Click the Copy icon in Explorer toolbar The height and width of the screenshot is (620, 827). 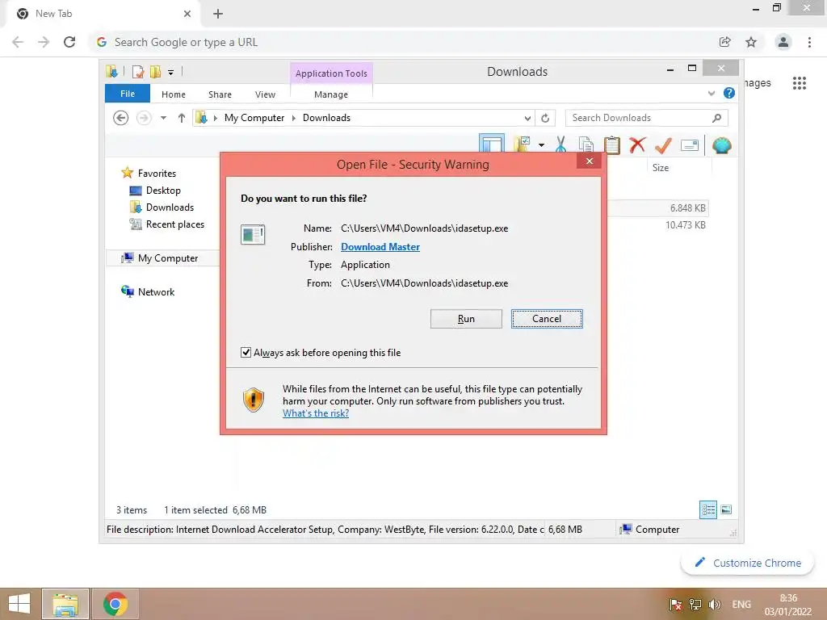point(586,145)
